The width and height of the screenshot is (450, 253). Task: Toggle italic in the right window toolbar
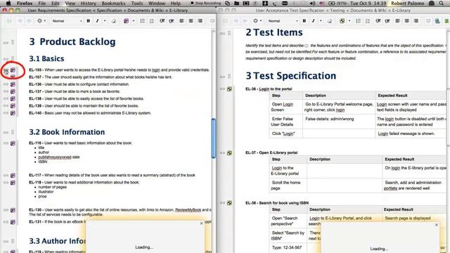[313, 21]
